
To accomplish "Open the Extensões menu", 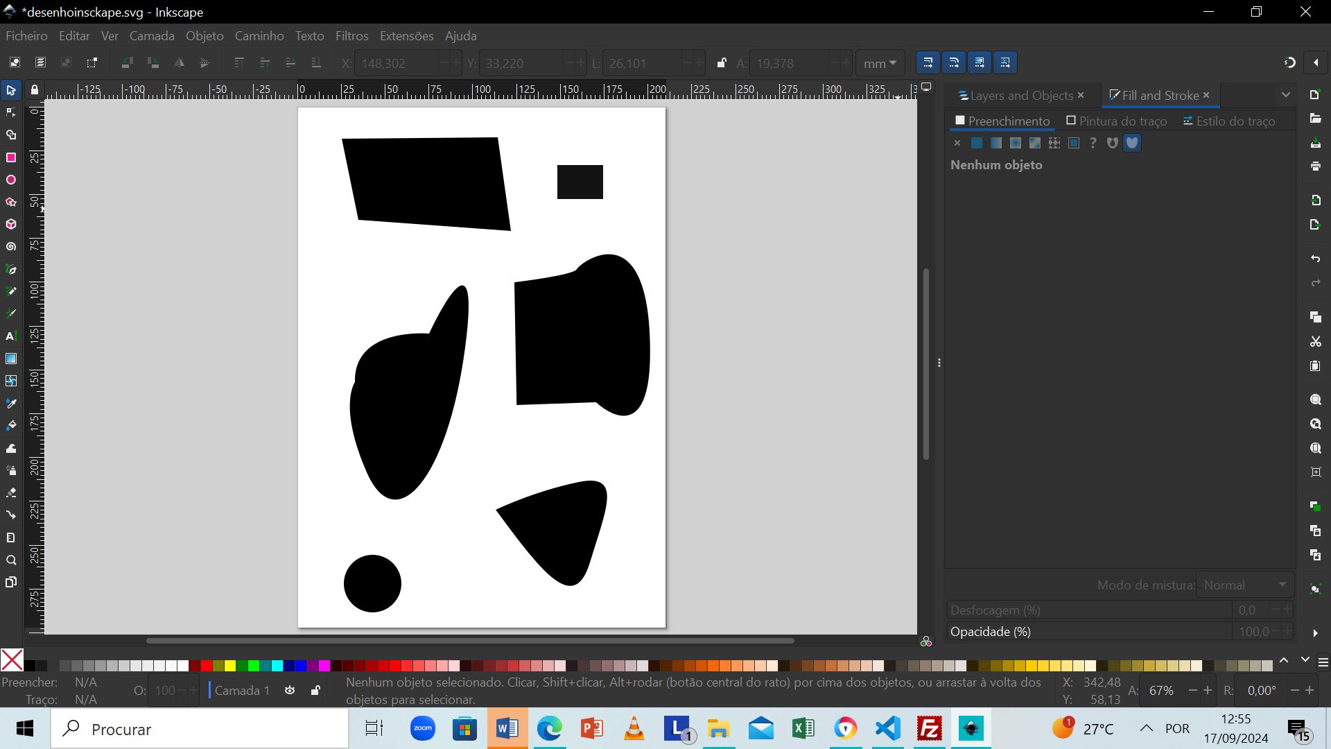I will click(x=406, y=35).
